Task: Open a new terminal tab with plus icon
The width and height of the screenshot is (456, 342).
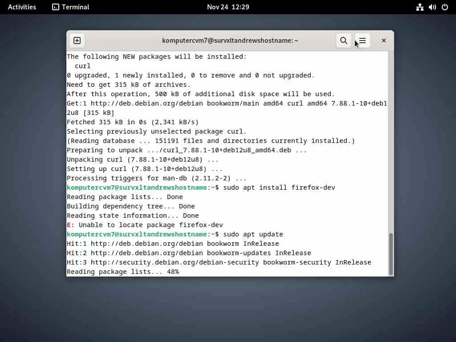Action: [x=77, y=41]
